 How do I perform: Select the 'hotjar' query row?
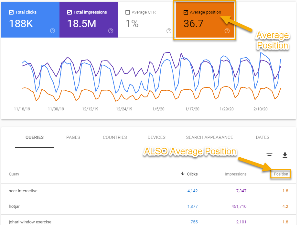pyautogui.click(x=14, y=207)
